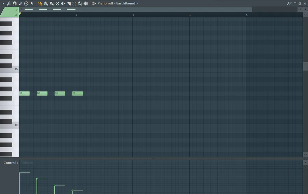Click the right scroll arrow of timeline

pos(300,9)
